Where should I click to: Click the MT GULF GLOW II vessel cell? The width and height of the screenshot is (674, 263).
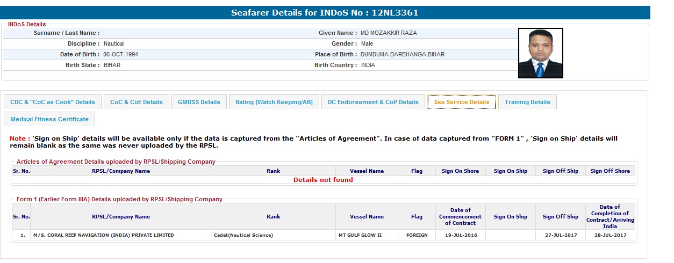360,235
